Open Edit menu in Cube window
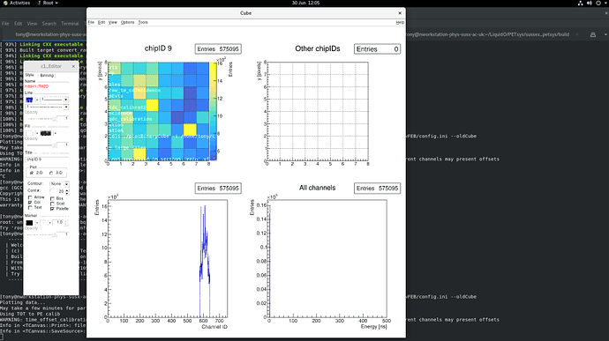 (101, 23)
